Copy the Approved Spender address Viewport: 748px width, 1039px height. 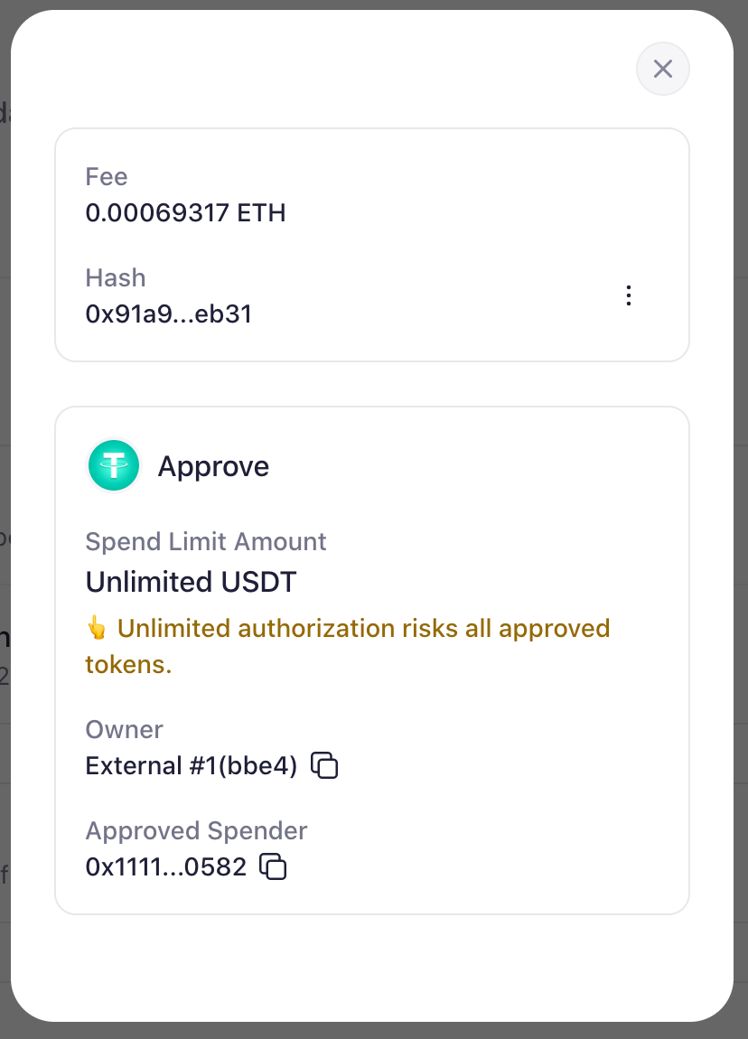[273, 867]
